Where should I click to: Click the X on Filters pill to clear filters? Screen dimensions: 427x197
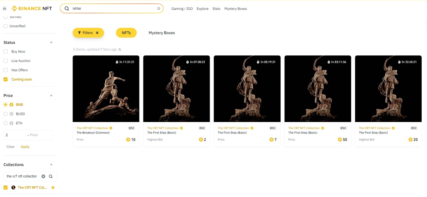[97, 33]
